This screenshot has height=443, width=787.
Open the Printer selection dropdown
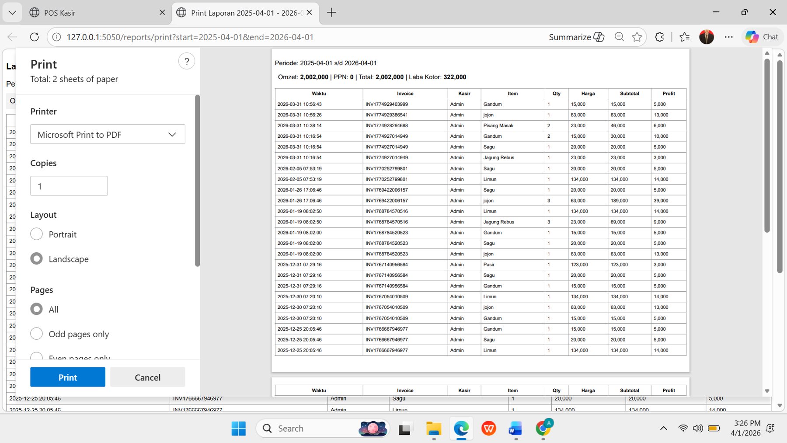108,134
